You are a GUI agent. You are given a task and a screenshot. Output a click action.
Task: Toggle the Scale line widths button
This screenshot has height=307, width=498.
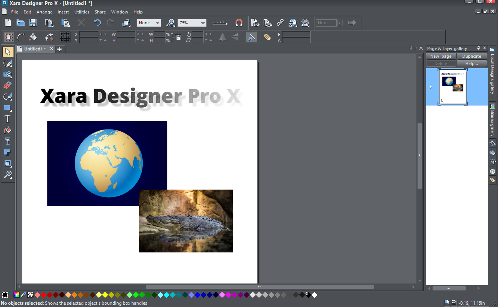251,37
